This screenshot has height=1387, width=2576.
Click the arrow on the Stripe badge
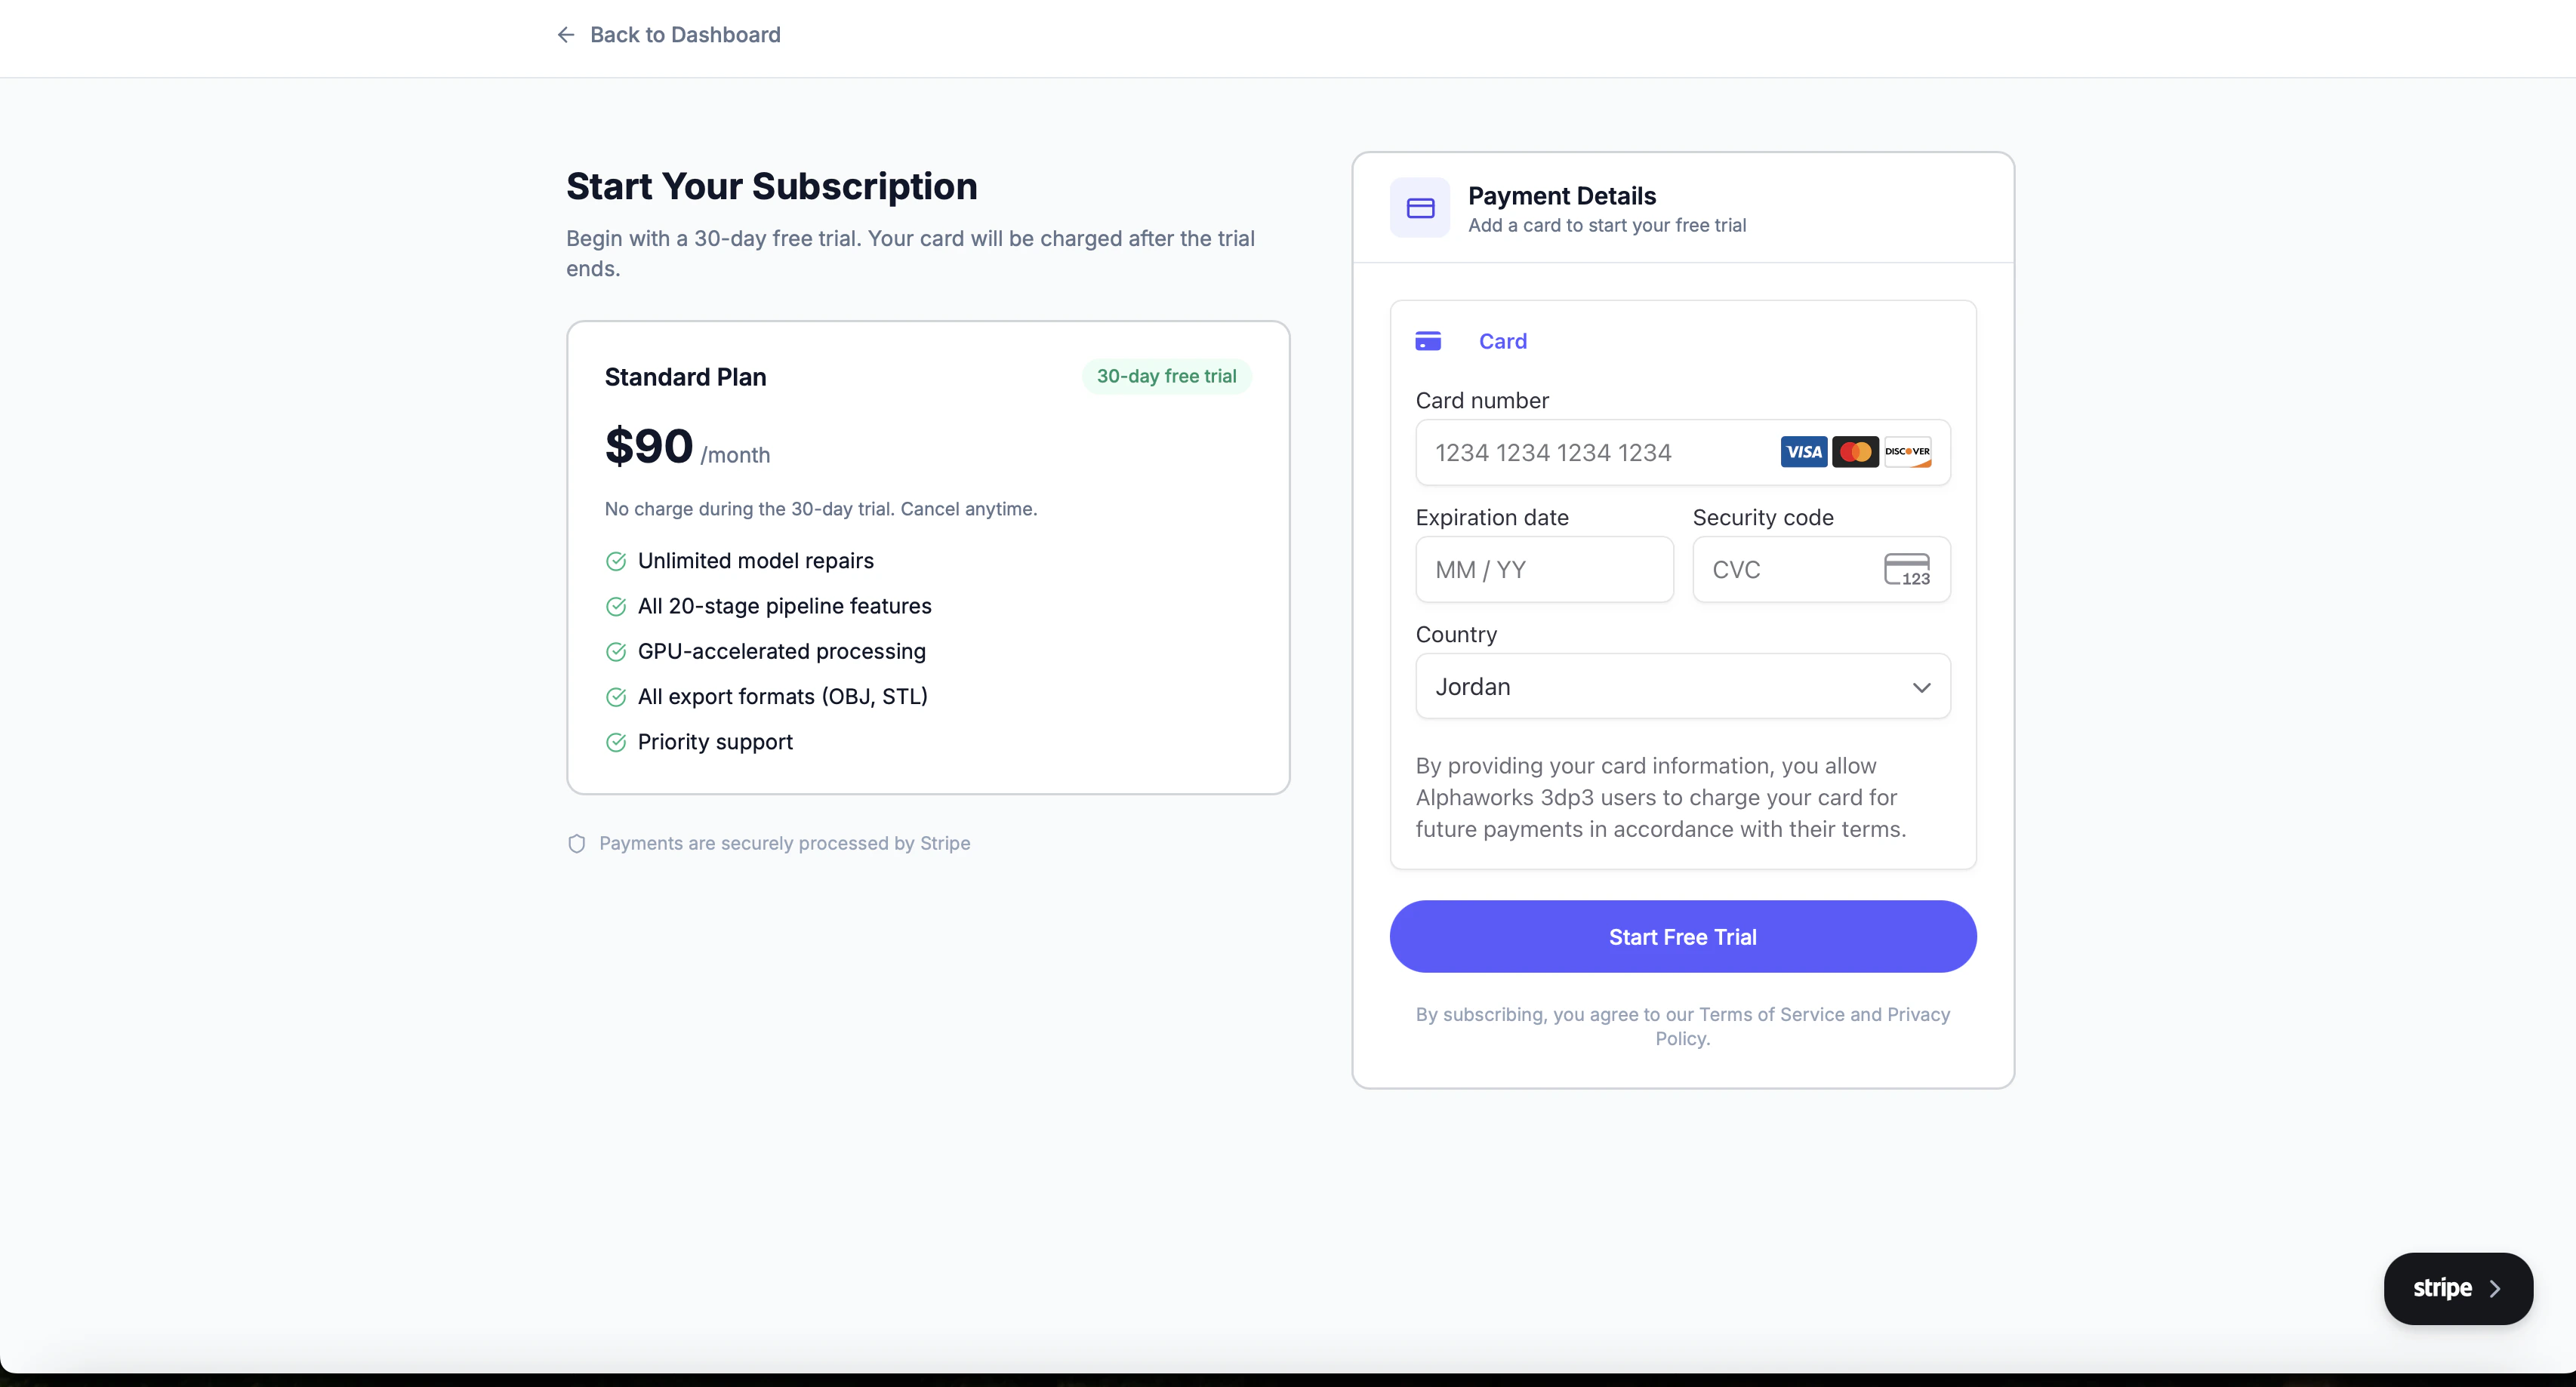coord(2496,1288)
